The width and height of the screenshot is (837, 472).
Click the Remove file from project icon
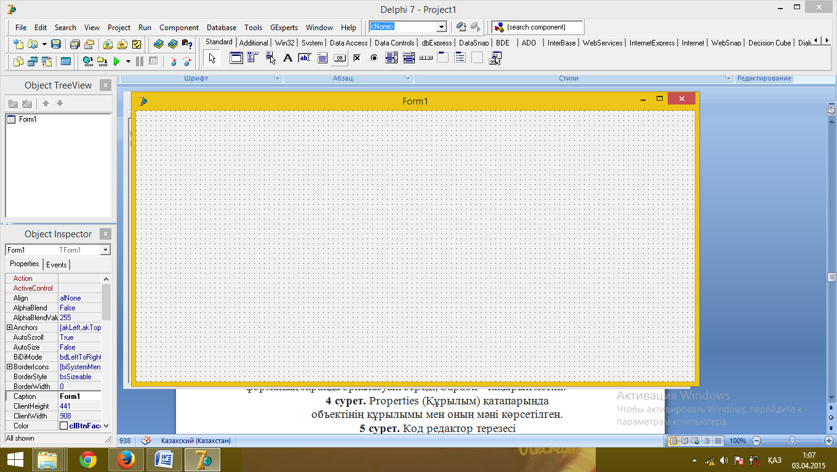click(122, 44)
